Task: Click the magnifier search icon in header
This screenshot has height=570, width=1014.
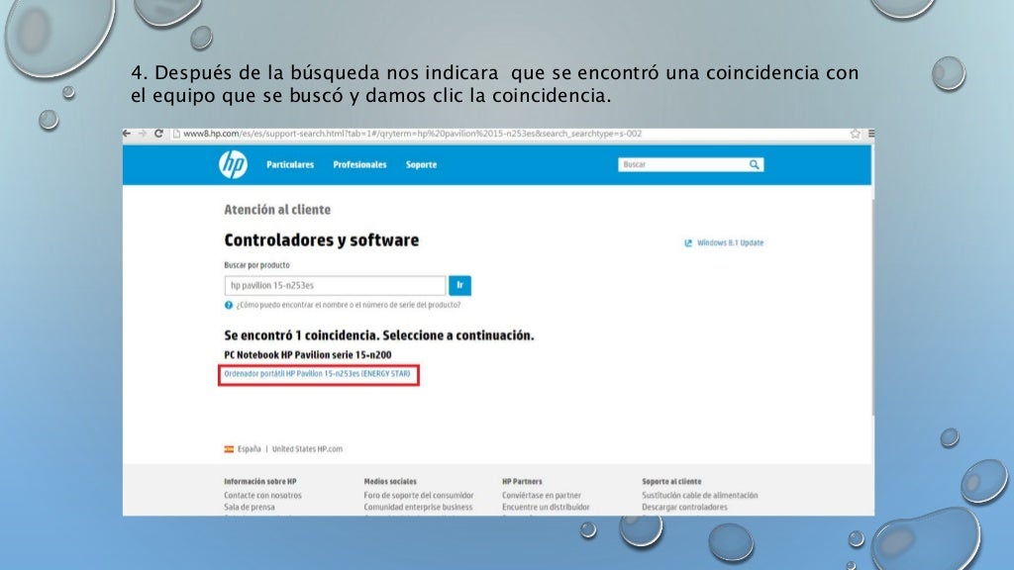Action: tap(754, 165)
